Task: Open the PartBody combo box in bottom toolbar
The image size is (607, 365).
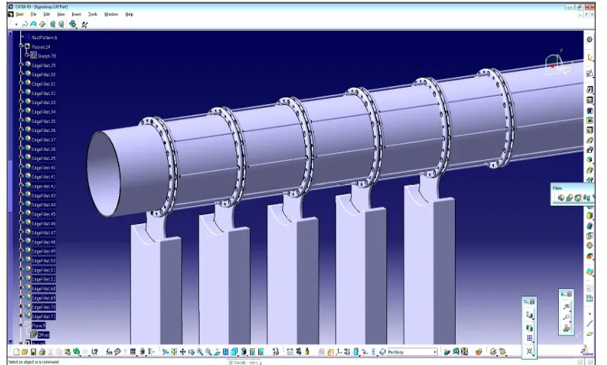Action: click(413, 352)
